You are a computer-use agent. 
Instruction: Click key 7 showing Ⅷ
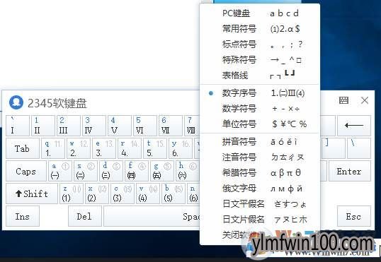(192, 126)
